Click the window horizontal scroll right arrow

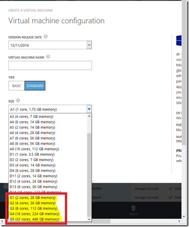(179, 221)
